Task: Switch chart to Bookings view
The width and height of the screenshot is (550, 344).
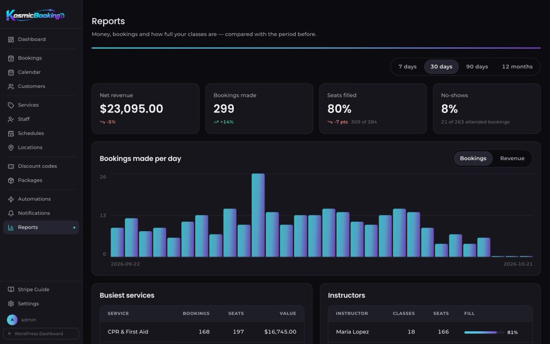Action: click(x=473, y=158)
